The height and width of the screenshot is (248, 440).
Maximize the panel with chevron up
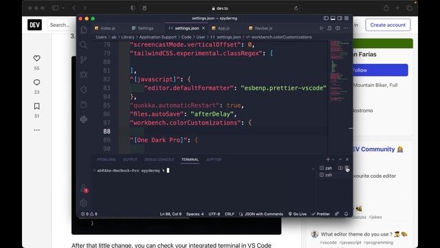tap(340, 159)
